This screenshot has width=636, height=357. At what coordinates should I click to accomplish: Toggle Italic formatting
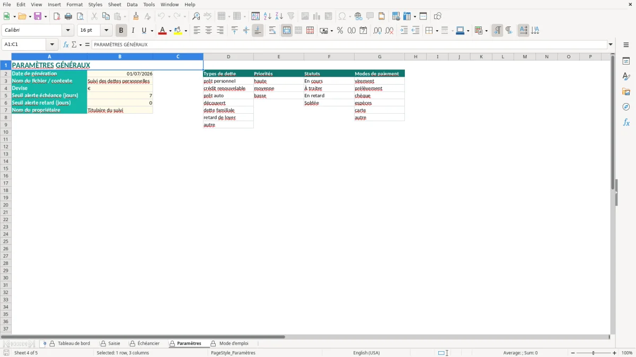pyautogui.click(x=132, y=31)
